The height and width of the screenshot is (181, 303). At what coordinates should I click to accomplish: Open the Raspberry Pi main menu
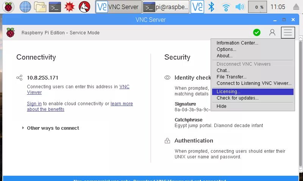point(8,7)
